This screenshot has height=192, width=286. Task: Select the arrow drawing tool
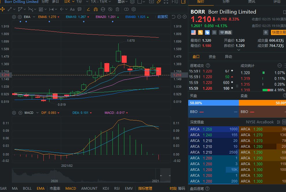[62, 9]
